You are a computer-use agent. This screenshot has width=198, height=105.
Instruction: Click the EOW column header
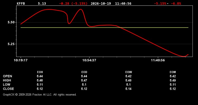[129, 72]
